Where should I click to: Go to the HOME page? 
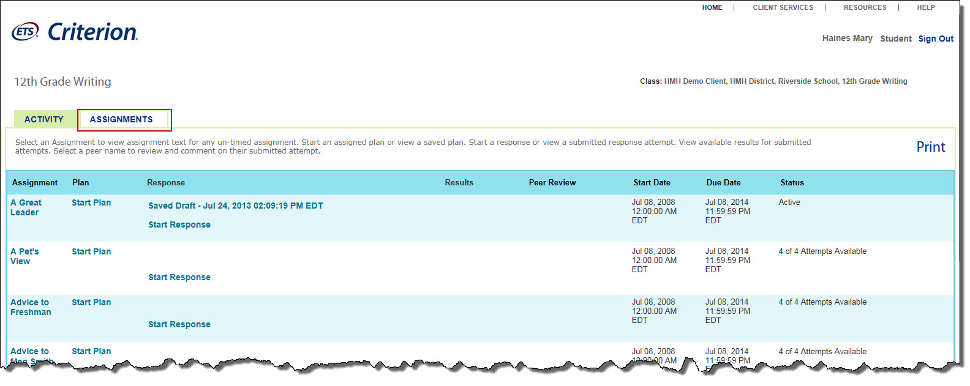pos(712,7)
